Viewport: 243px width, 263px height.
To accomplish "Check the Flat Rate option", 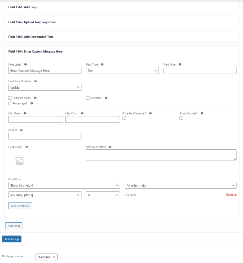I will (x=88, y=98).
